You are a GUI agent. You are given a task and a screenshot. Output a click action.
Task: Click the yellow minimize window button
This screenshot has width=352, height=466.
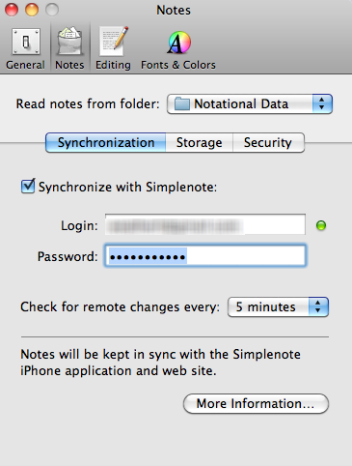(x=32, y=10)
